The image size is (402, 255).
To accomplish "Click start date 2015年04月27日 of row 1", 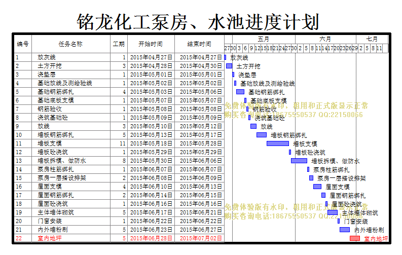I will point(151,57).
